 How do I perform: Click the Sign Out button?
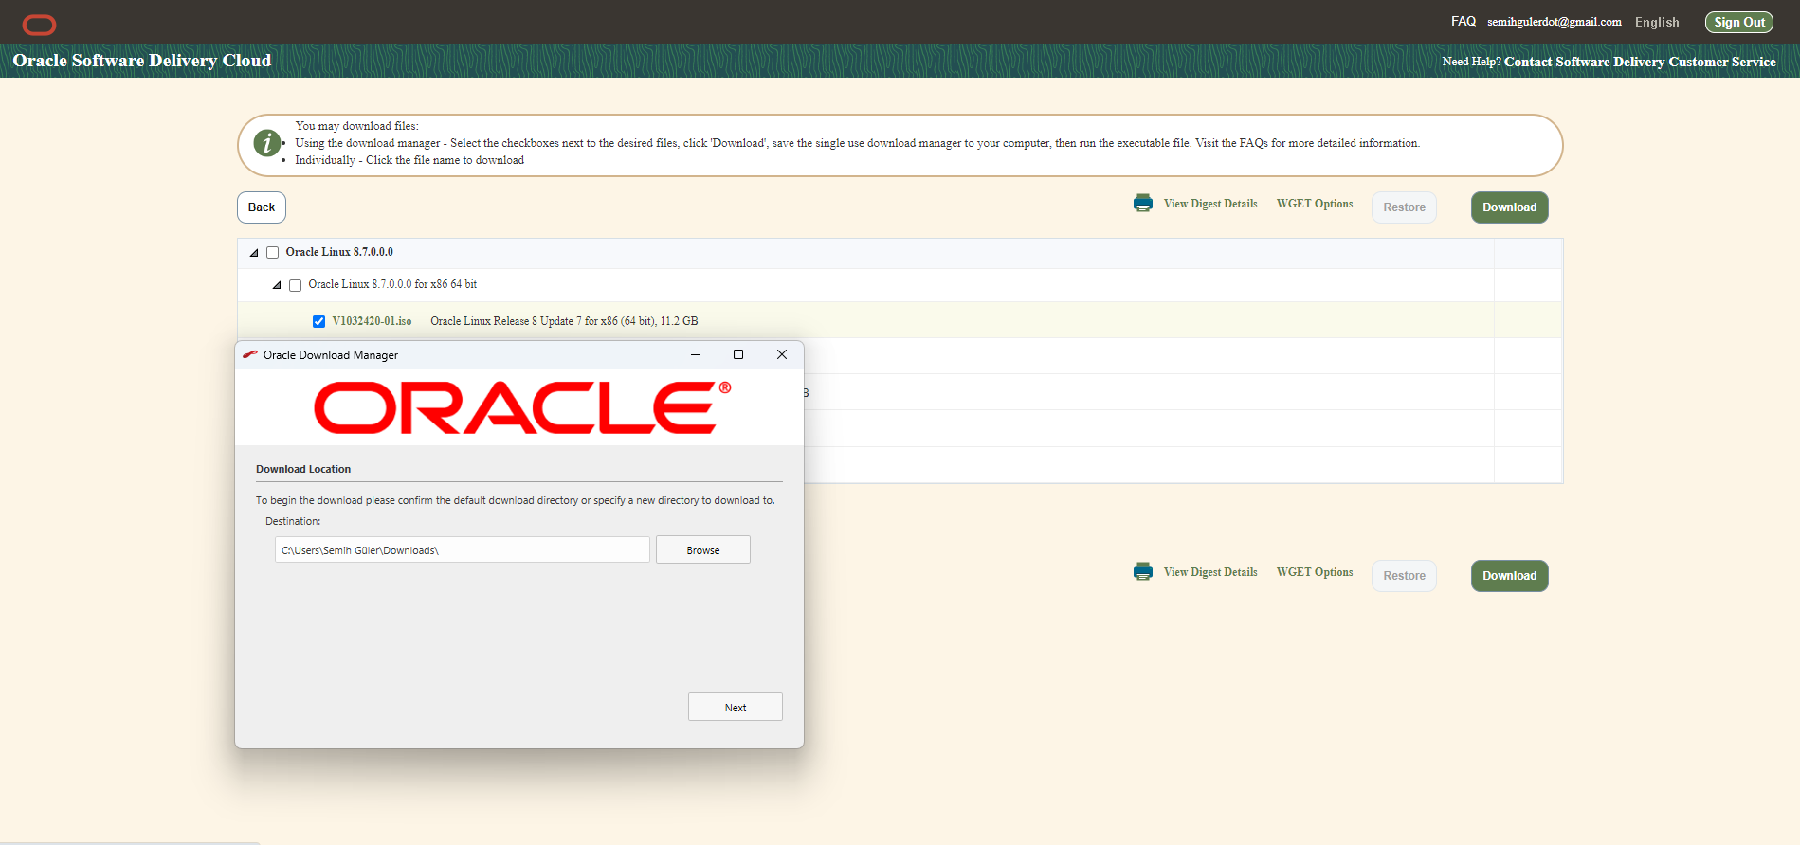tap(1739, 22)
